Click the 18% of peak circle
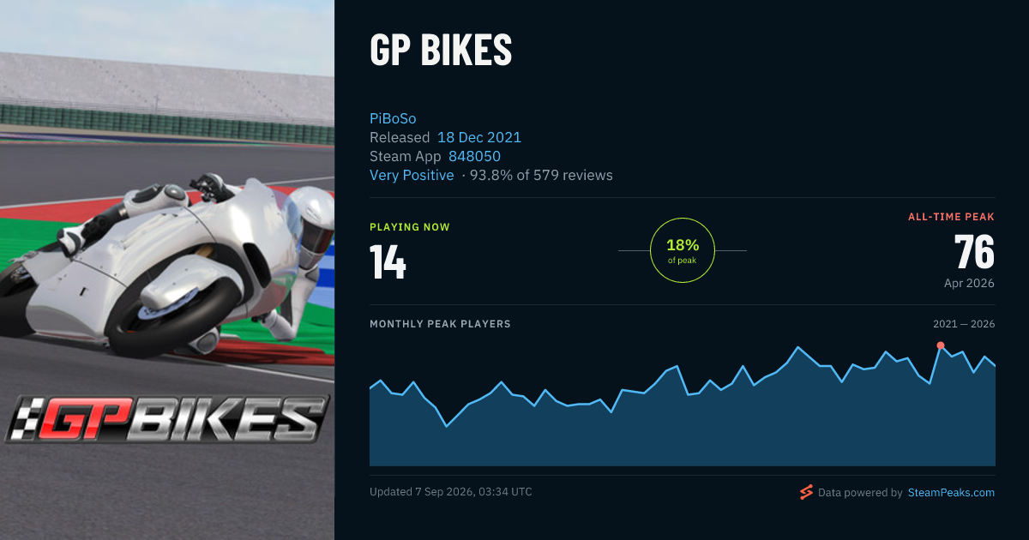 (x=683, y=250)
